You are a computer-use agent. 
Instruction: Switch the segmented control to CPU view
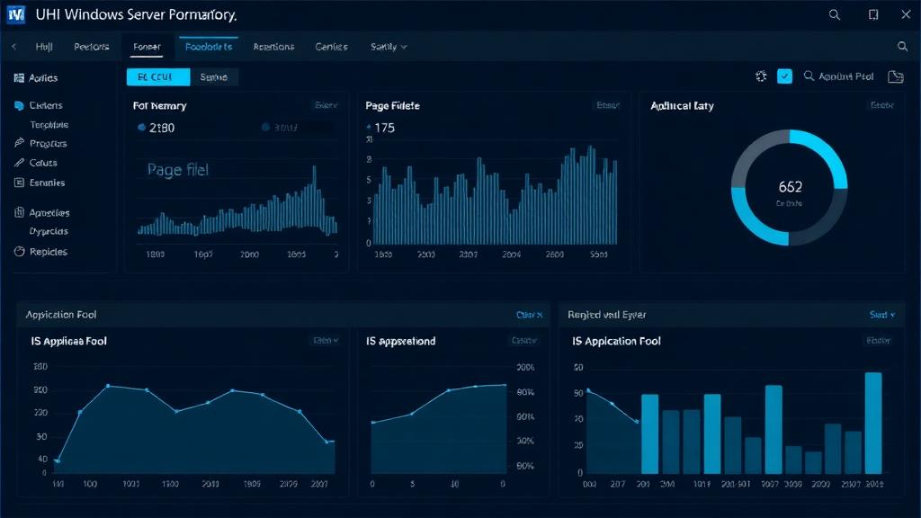pyautogui.click(x=157, y=76)
